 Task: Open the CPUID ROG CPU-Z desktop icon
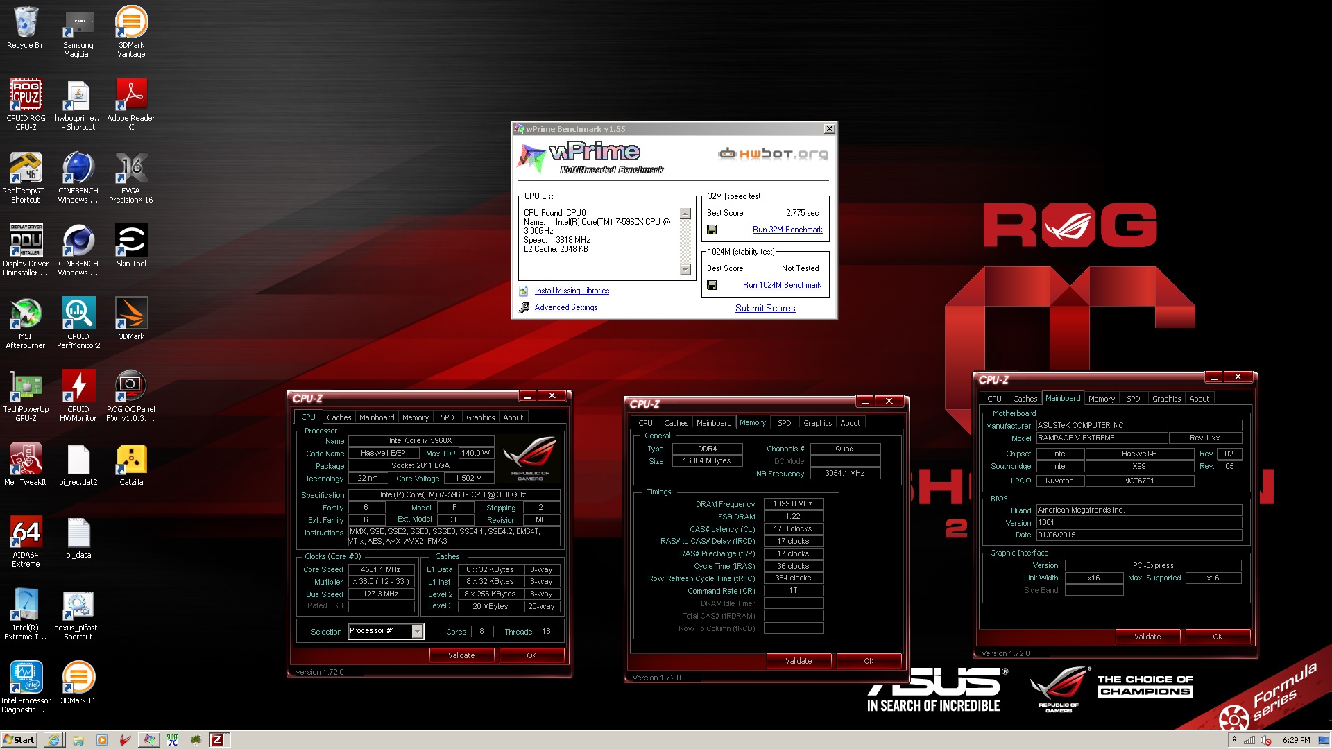coord(26,105)
